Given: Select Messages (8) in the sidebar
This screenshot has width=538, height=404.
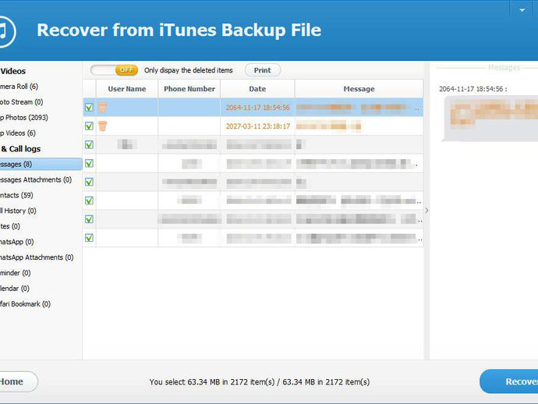Looking at the screenshot, I should (x=41, y=164).
